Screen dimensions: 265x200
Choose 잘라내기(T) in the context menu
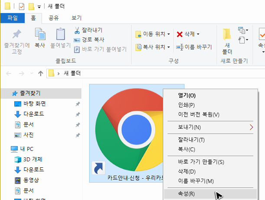[x=210, y=140]
